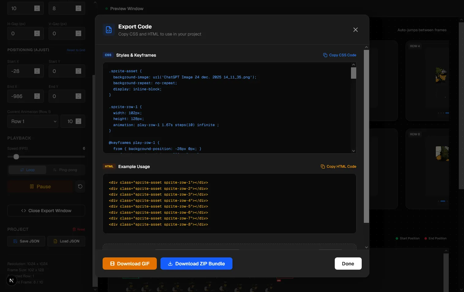Click the Start X stepper arrows
Screen dimensions: 464x292
click(x=37, y=71)
